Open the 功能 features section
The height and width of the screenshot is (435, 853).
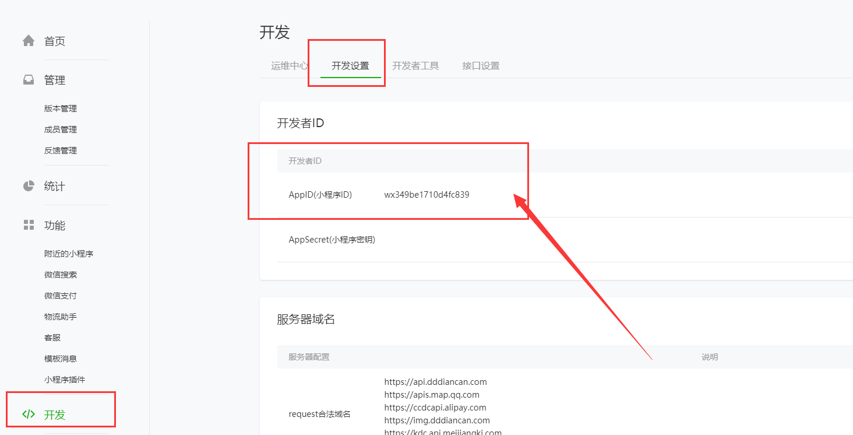(x=55, y=226)
